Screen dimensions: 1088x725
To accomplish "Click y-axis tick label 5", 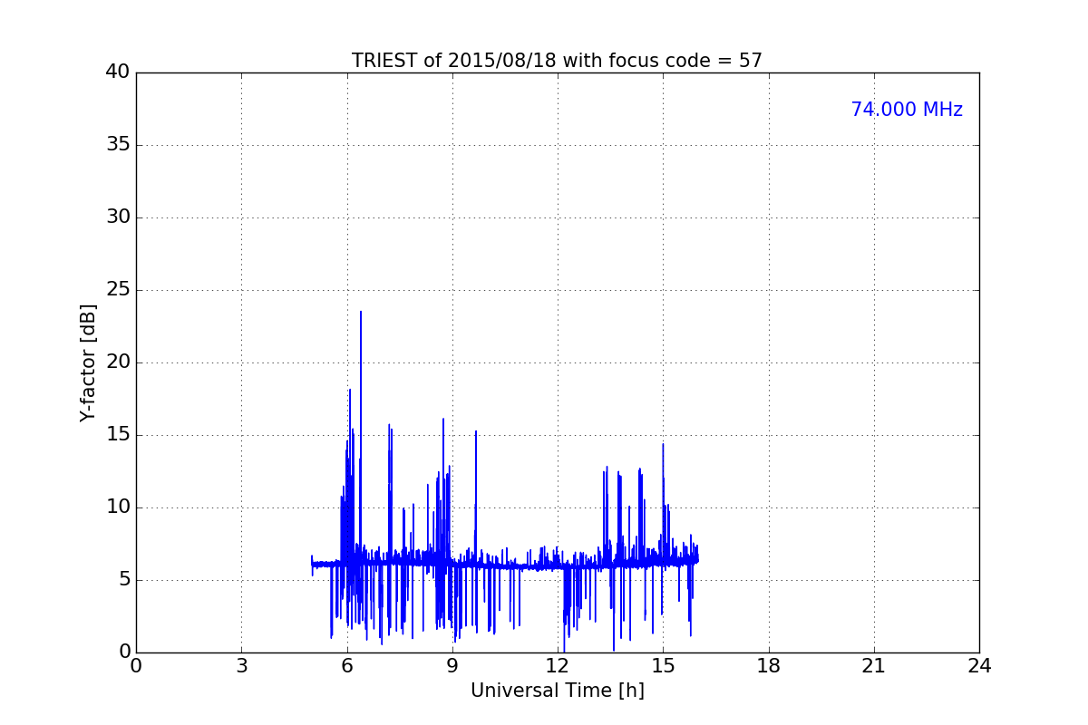I will click(x=124, y=580).
